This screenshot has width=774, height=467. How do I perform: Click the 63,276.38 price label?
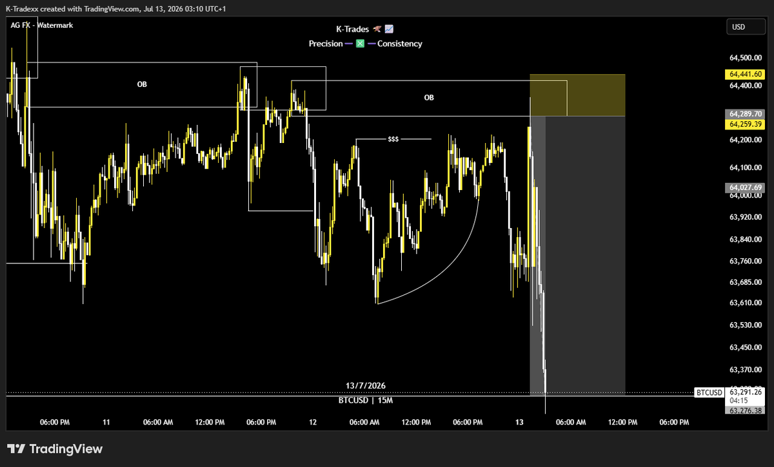(x=745, y=410)
